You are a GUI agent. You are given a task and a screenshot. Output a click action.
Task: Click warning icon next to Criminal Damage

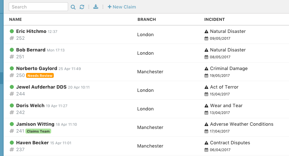[x=207, y=69]
